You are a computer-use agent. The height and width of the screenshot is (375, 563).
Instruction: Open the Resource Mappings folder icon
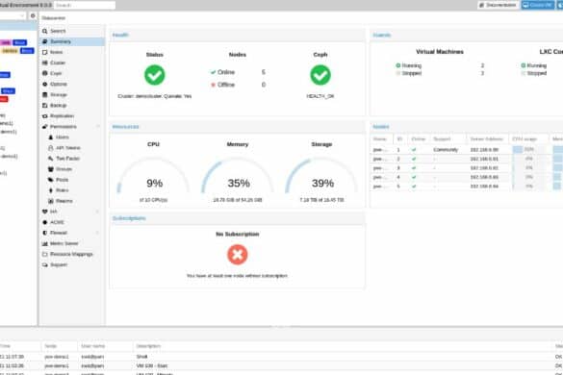pos(45,255)
